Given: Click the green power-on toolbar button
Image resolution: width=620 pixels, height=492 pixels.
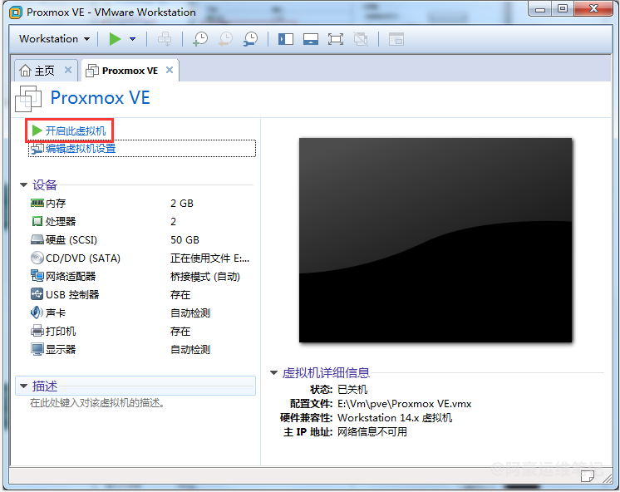Looking at the screenshot, I should tap(115, 39).
